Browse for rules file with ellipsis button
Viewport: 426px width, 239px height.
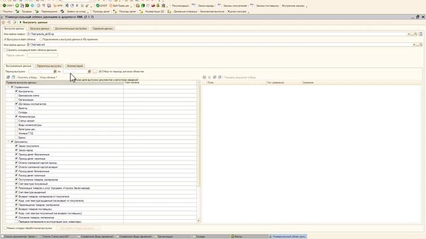[412, 34]
